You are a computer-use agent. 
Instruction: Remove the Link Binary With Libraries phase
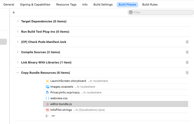187,62
